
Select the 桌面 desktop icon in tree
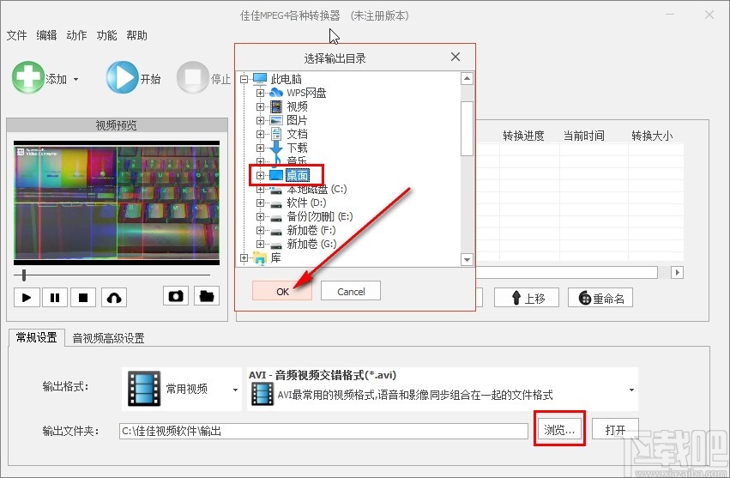click(276, 175)
